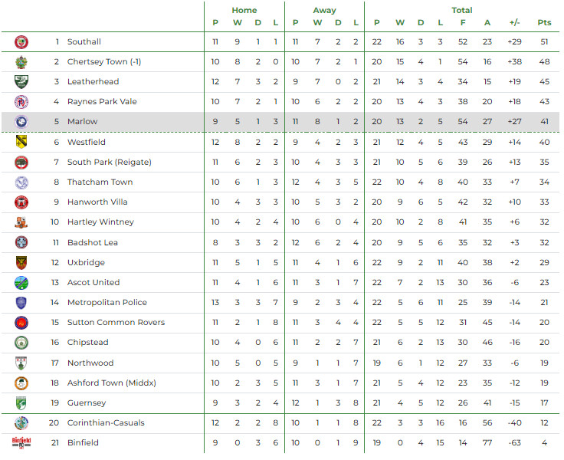Click the Binfield club logo

click(x=21, y=442)
